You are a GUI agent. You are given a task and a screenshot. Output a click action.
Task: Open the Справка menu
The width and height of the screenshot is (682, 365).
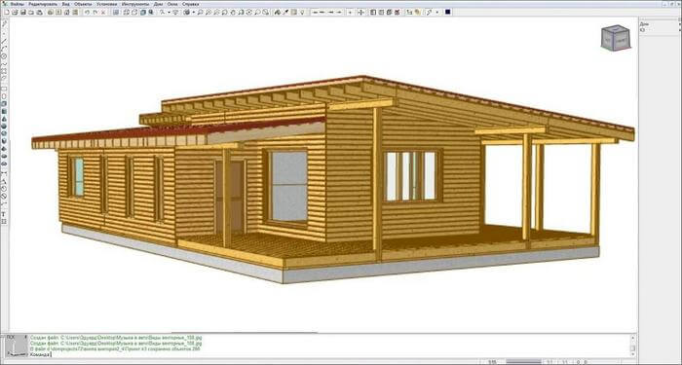[191, 4]
